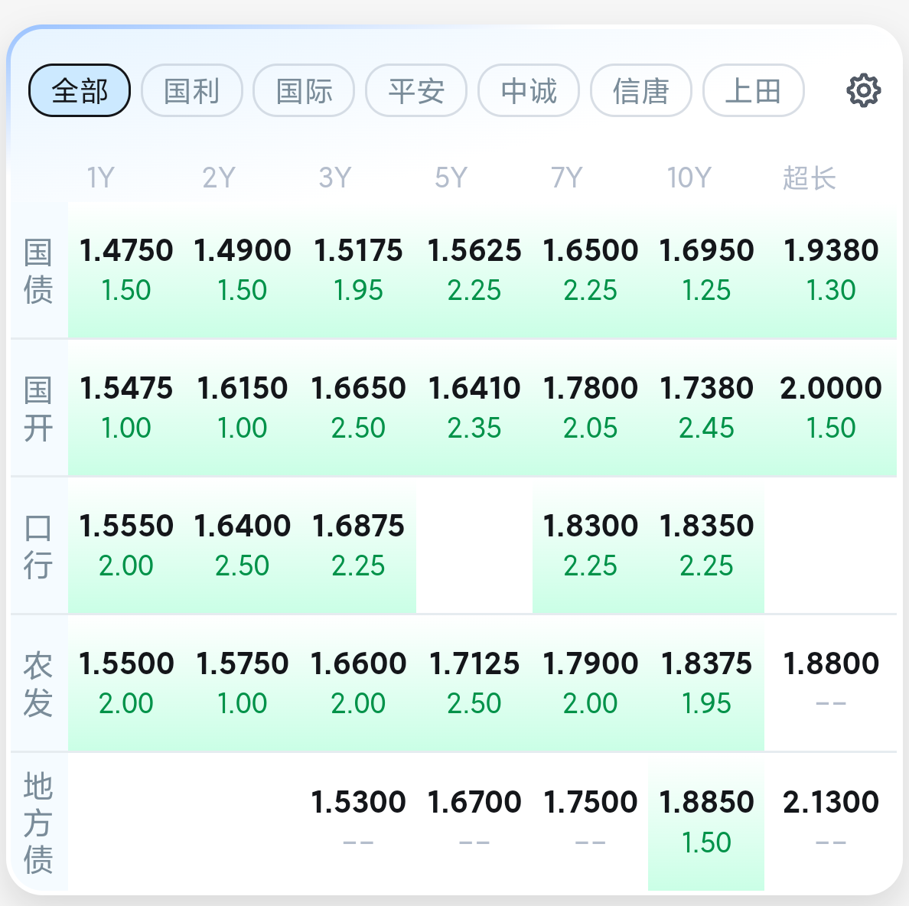
Task: Click the 超长 column header
Action: pyautogui.click(x=809, y=178)
